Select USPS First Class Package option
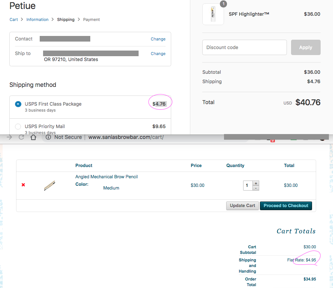 click(x=18, y=104)
